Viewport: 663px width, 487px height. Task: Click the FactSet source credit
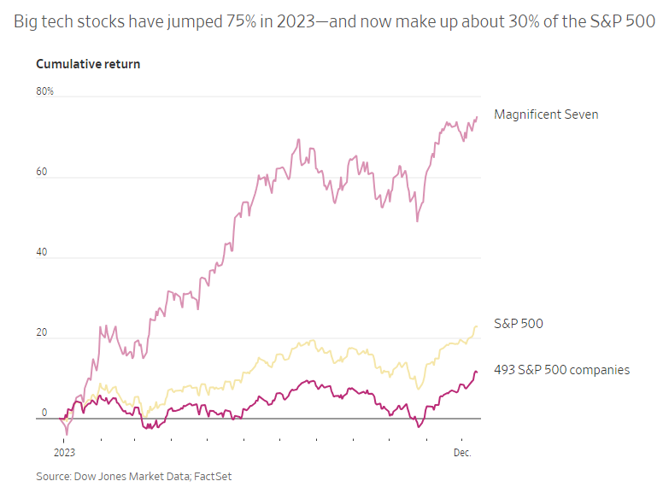coord(213,477)
